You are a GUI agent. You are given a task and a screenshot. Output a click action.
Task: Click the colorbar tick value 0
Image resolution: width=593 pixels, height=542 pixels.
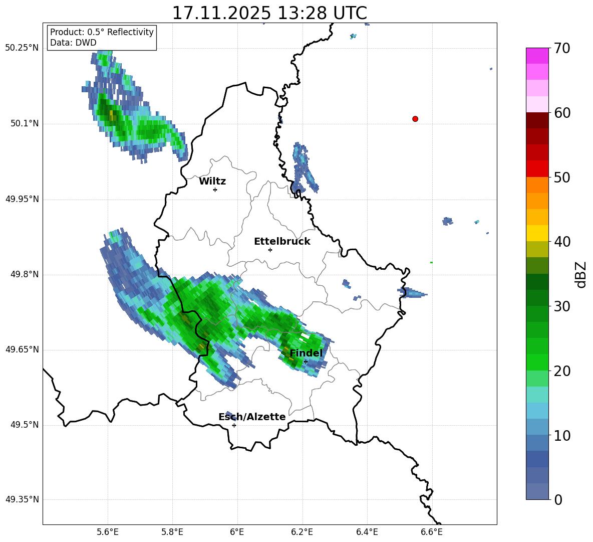[558, 499]
